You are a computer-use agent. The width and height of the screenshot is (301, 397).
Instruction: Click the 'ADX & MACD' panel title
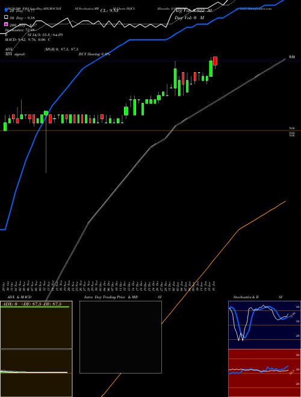click(19, 297)
